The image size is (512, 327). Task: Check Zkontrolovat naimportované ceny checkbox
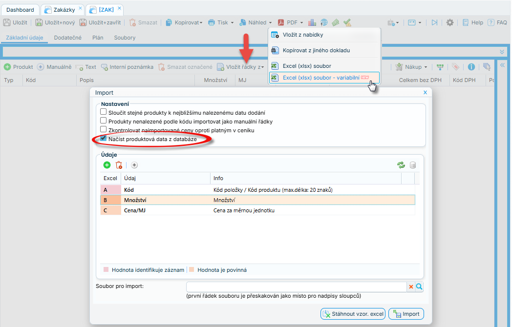[104, 129]
